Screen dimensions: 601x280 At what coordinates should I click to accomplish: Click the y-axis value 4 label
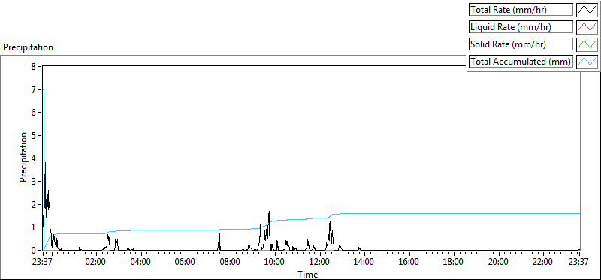pyautogui.click(x=33, y=158)
